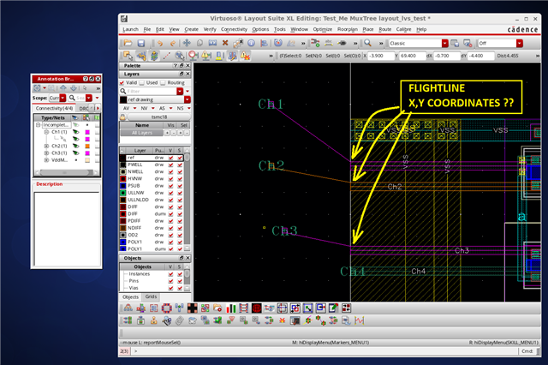Switch to the Grids tab
This screenshot has height=365, width=548.
click(x=151, y=296)
